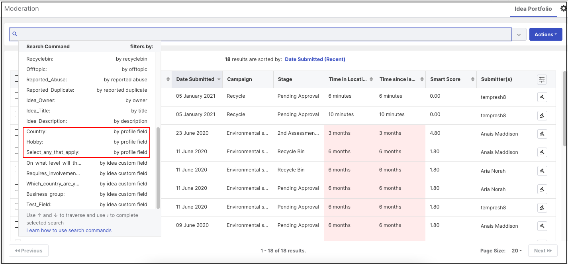
Task: Click sort arrows on Time since la... column
Action: click(422, 79)
